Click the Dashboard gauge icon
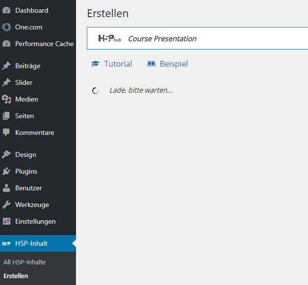 6,10
